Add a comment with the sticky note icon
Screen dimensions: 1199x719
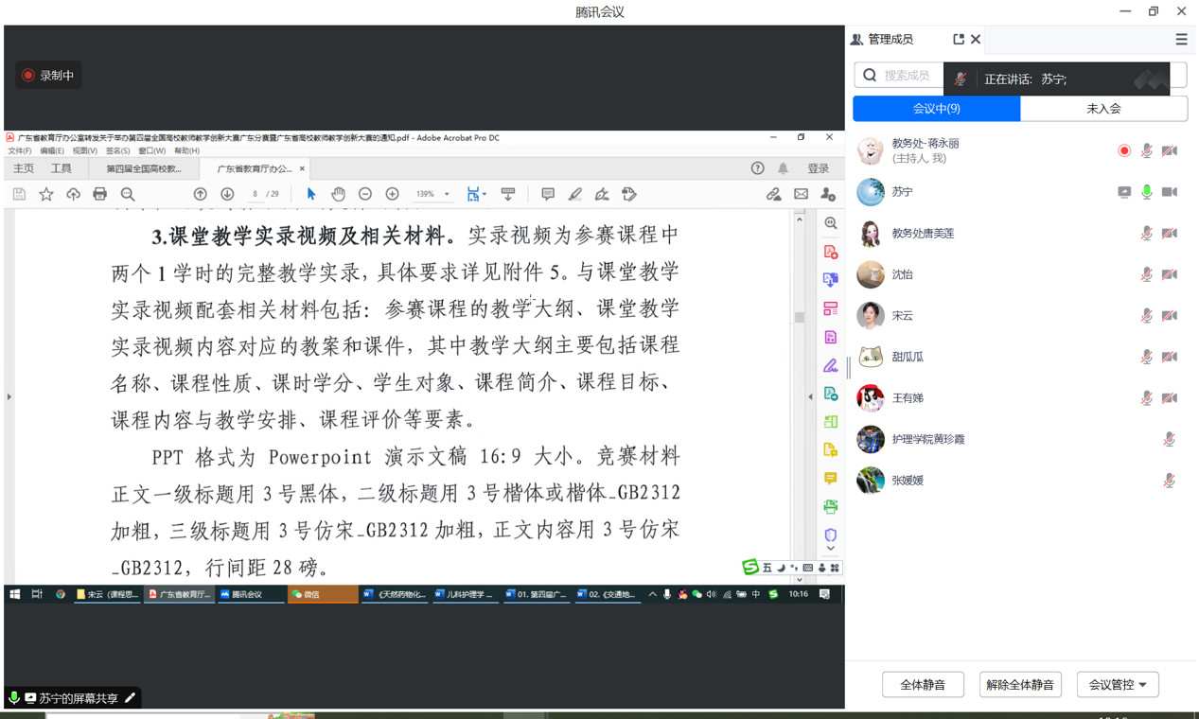click(x=547, y=194)
